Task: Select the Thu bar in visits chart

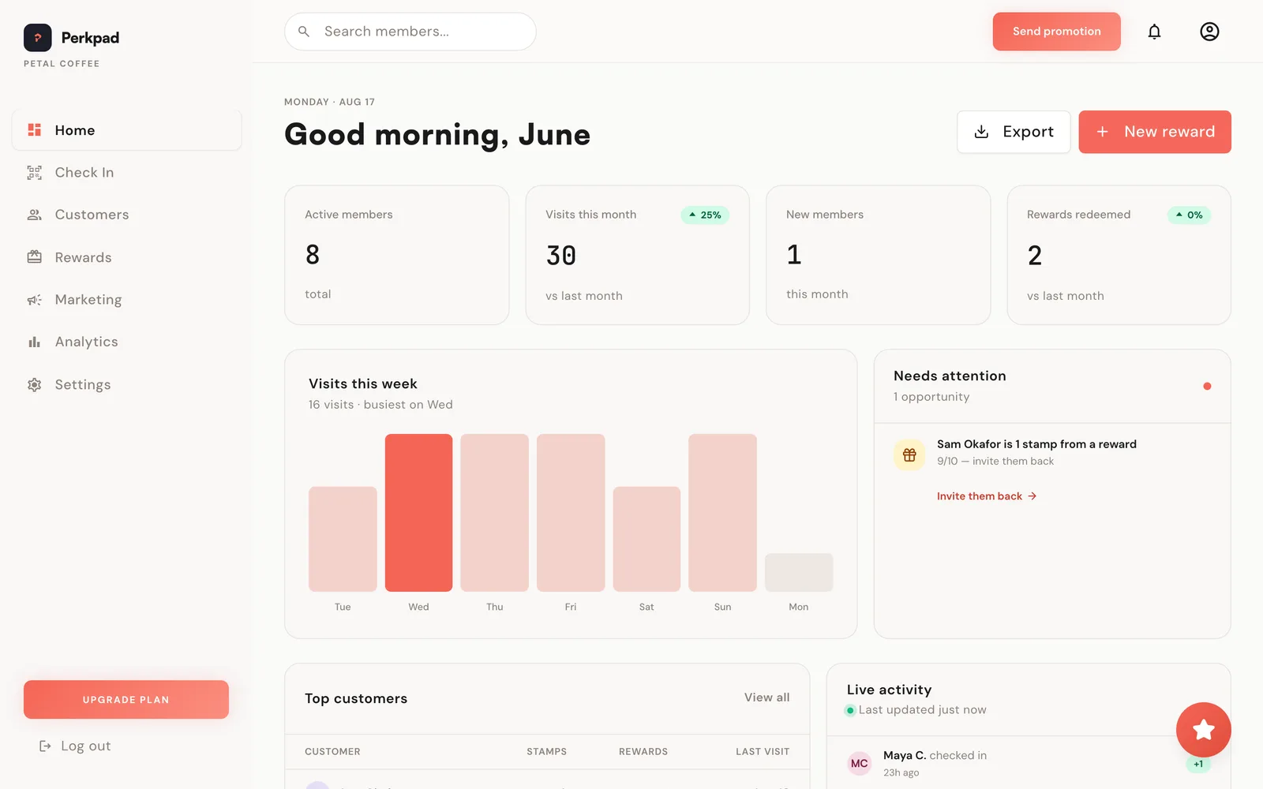Action: 494,513
